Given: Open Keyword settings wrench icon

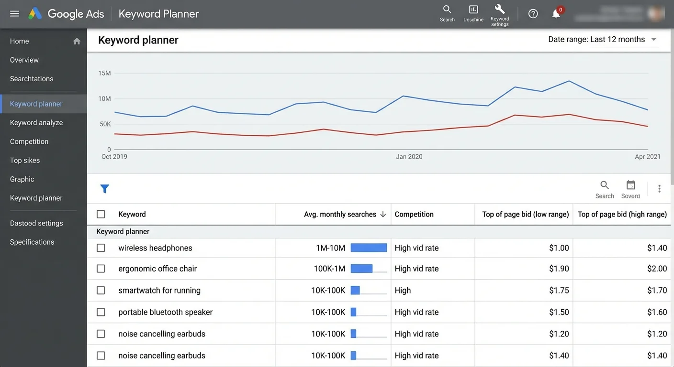Looking at the screenshot, I should point(500,15).
